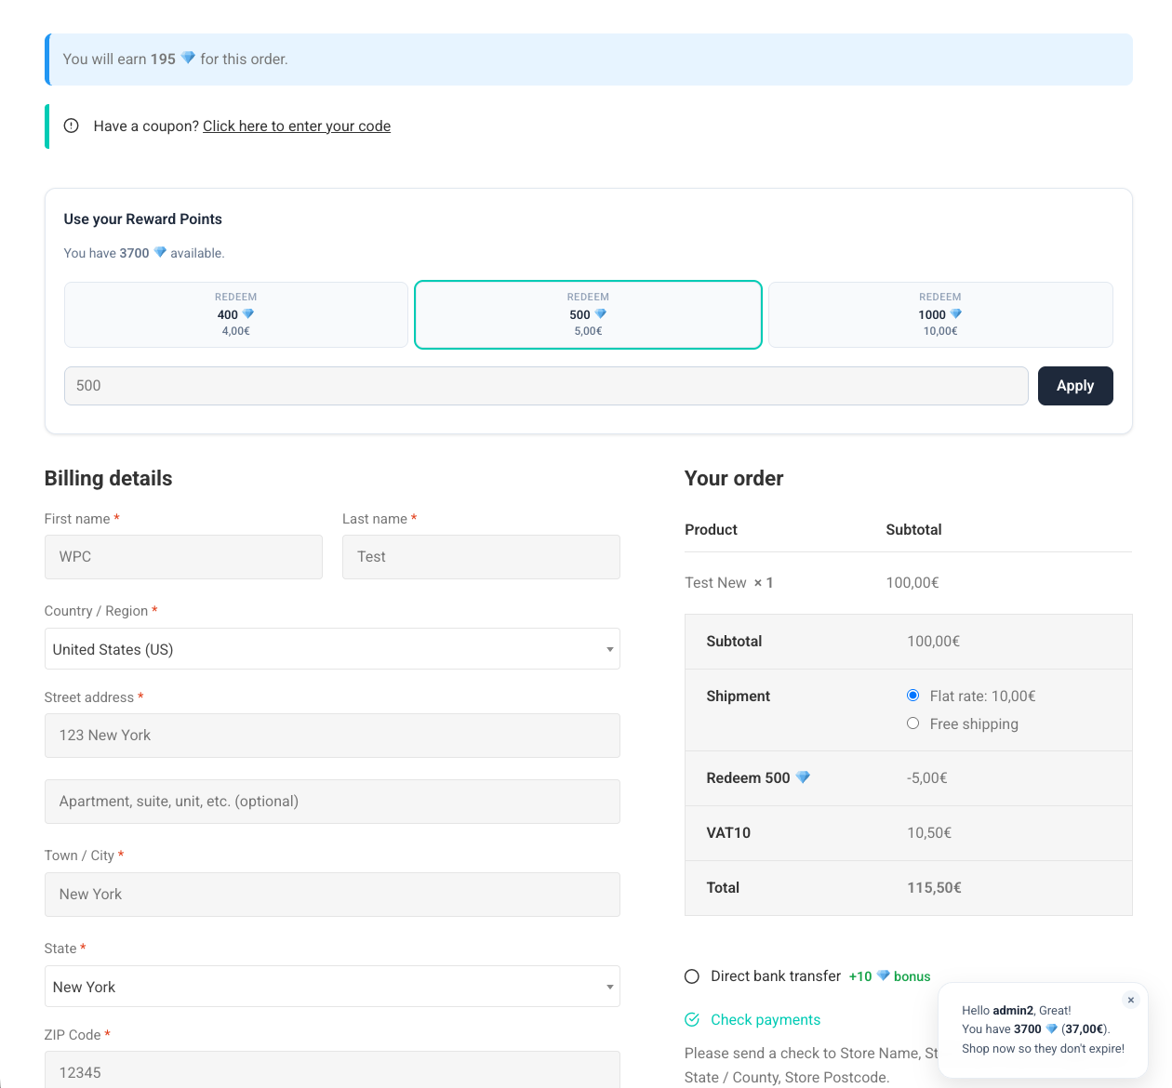Viewport: 1172px width, 1088px height.
Task: Expand the State dropdown
Action: pos(332,987)
